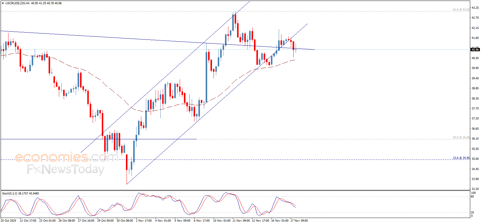
Task: Open the economies.com watermark link
Action: 66,157
